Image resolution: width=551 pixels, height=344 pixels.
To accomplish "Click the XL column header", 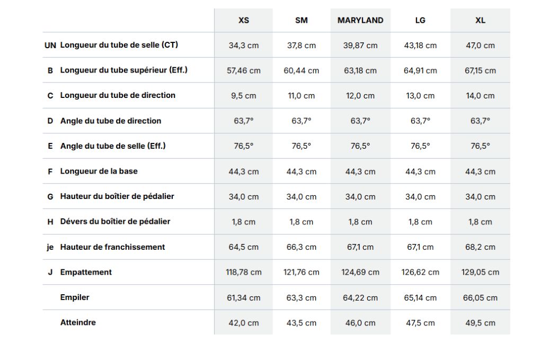I will tap(480, 20).
